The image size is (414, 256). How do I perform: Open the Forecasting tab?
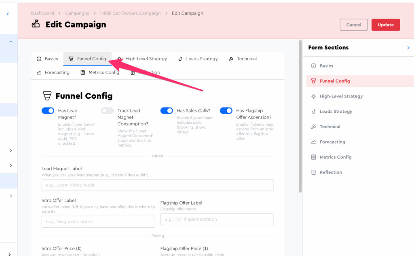(53, 72)
